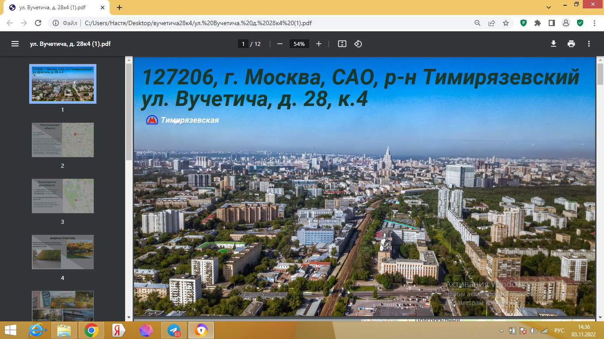Open the Chrome three-dot menu
This screenshot has height=339, width=604.
pyautogui.click(x=594, y=23)
